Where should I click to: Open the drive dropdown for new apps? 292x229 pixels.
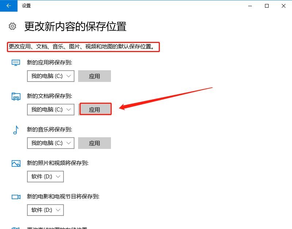(x=50, y=76)
